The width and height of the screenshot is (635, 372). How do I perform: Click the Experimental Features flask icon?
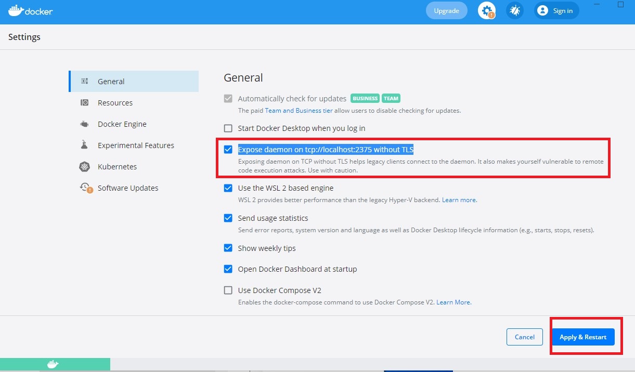[85, 145]
